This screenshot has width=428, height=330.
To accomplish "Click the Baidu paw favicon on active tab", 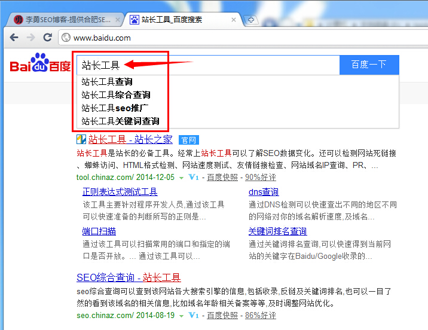I will pyautogui.click(x=134, y=20).
